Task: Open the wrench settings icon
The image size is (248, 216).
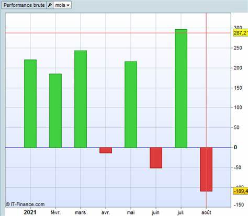Action: click(x=50, y=5)
